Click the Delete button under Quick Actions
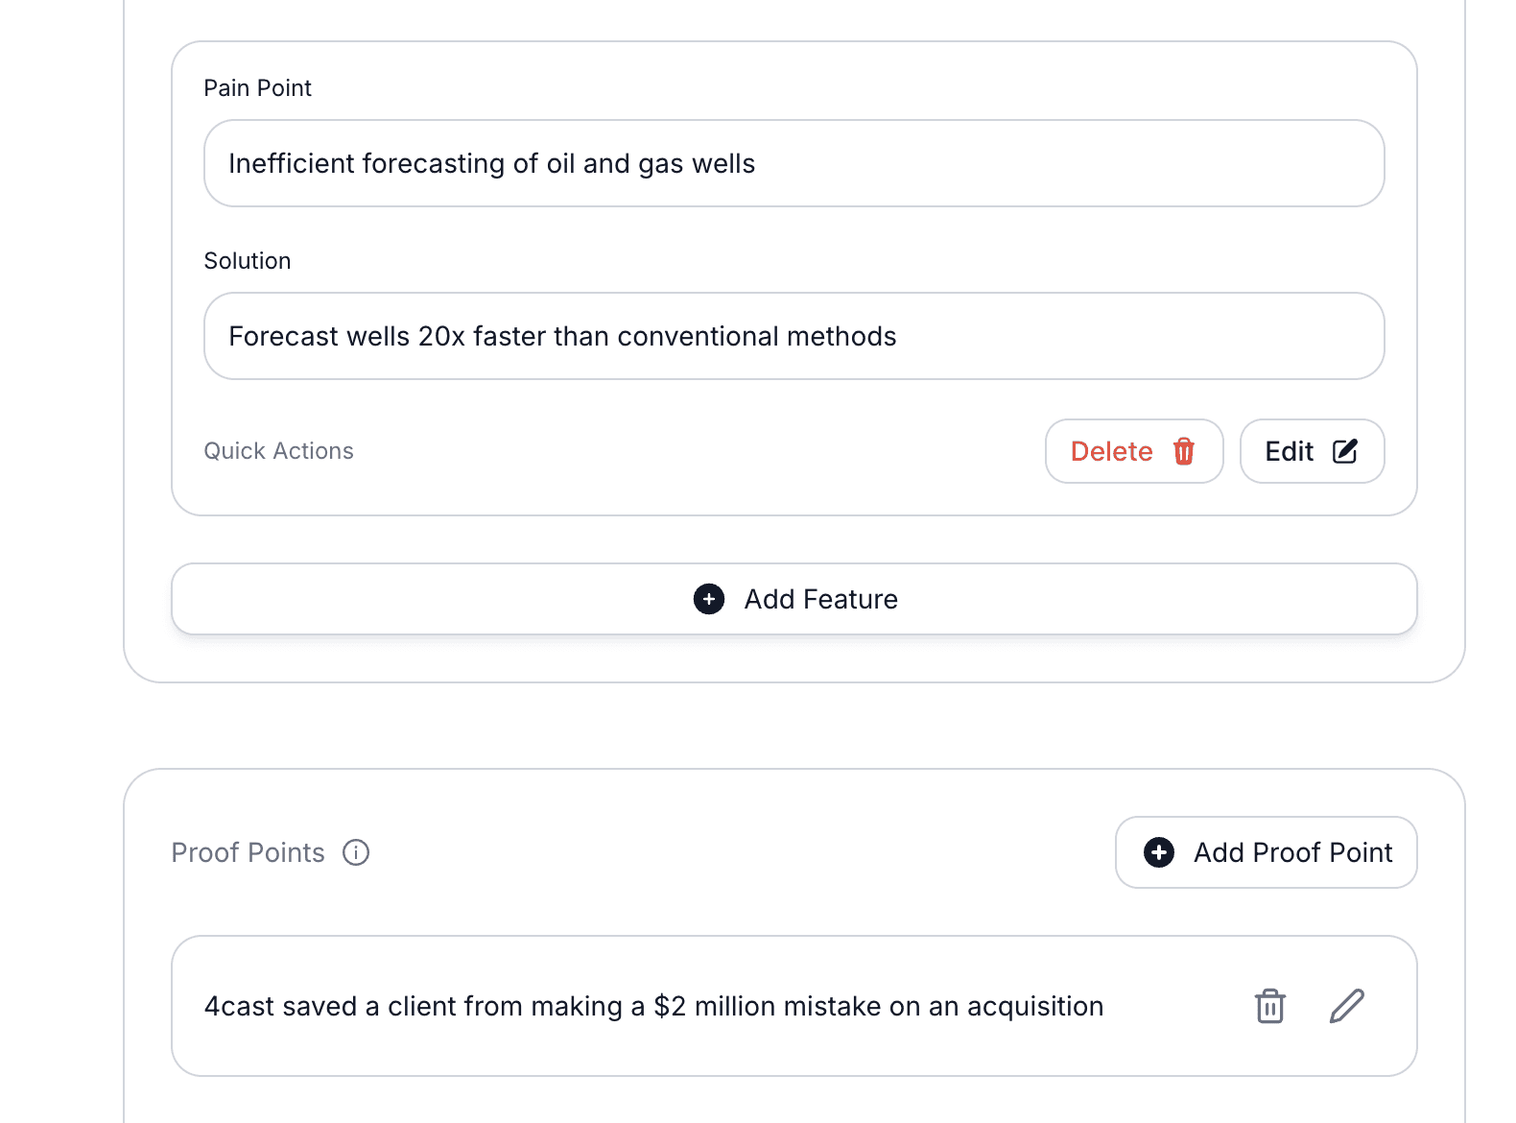 [1134, 451]
